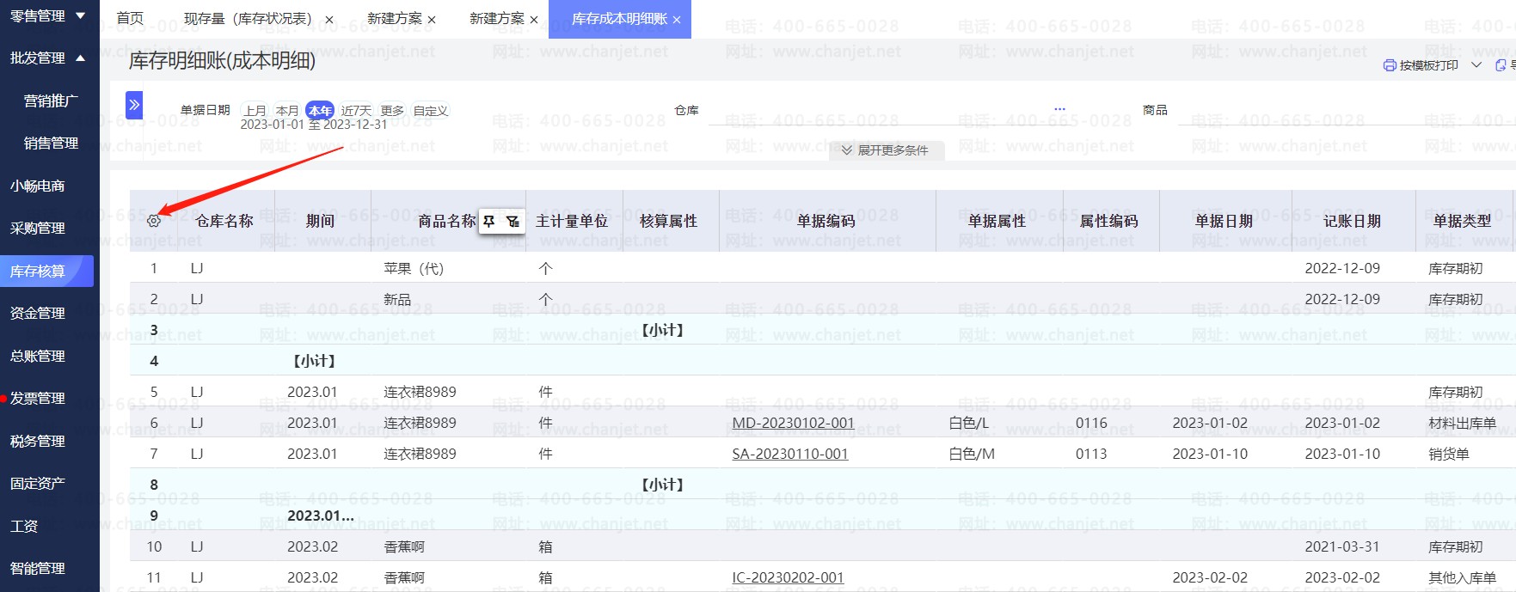Open 智能管理 in the sidebar
Image resolution: width=1516 pixels, height=592 pixels.
38,568
